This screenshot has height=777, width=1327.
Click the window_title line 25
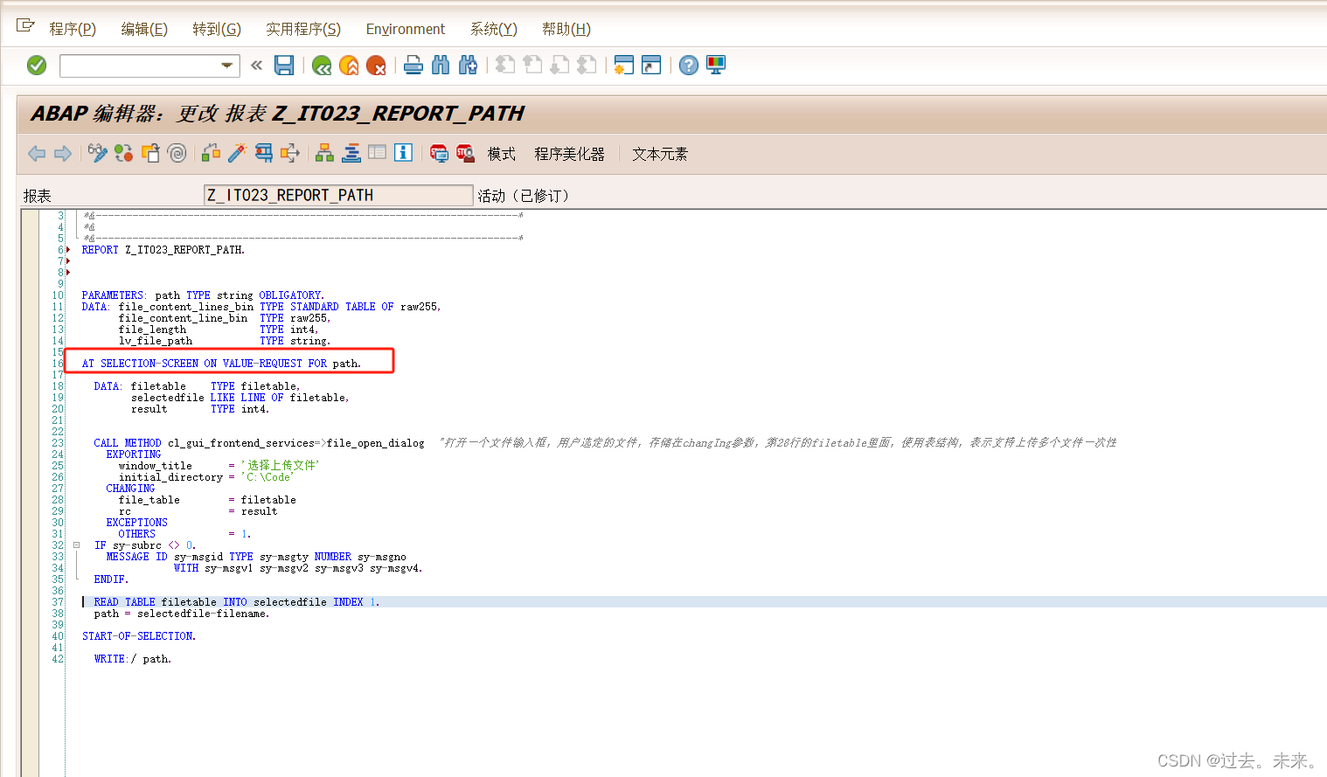coord(219,466)
